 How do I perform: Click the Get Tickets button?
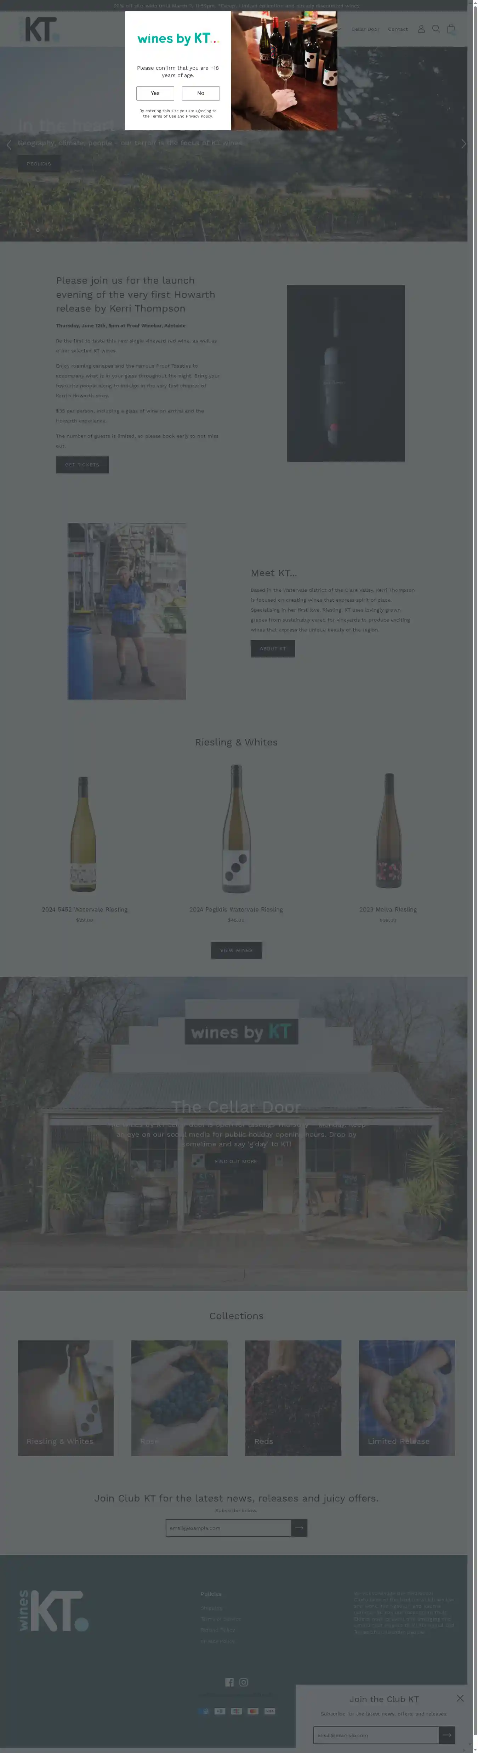[x=82, y=465]
